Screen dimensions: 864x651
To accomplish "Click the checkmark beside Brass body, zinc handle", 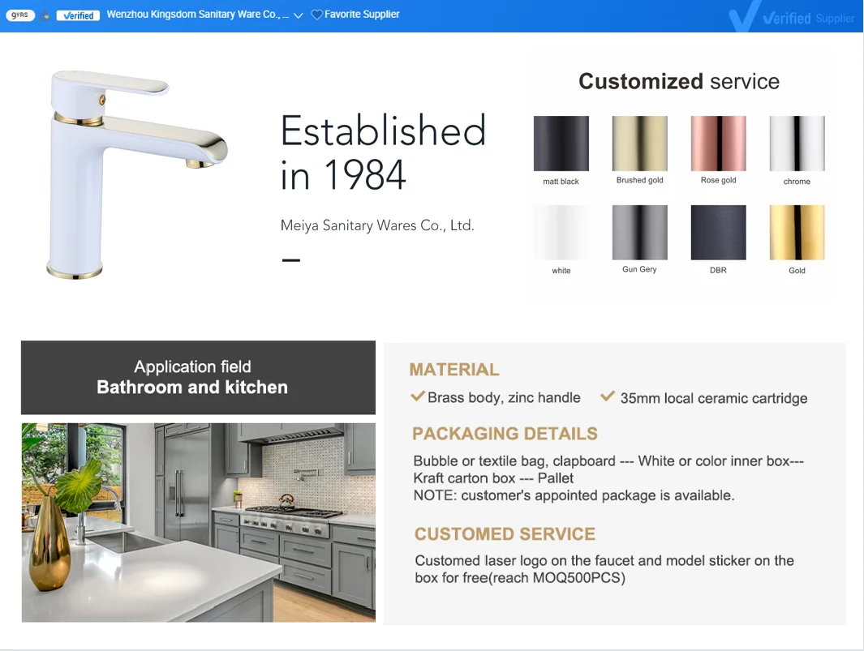I will 418,396.
